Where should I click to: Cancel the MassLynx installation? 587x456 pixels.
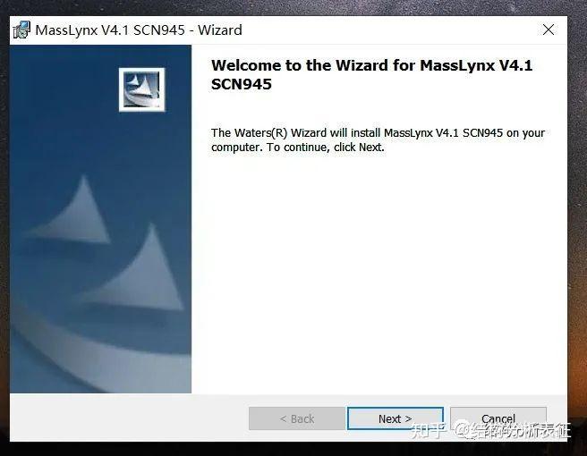click(x=498, y=418)
